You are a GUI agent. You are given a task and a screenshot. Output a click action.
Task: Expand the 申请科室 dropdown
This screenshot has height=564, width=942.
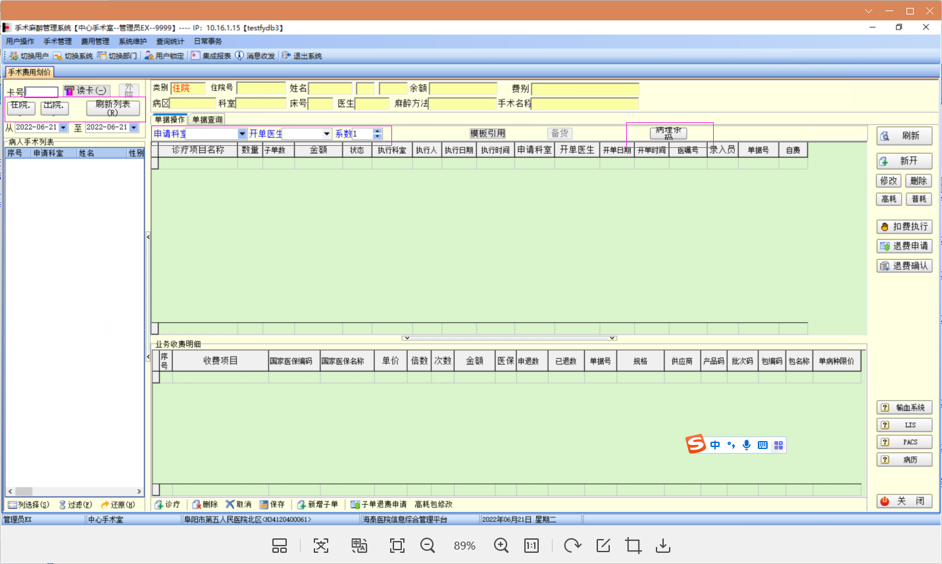(242, 133)
